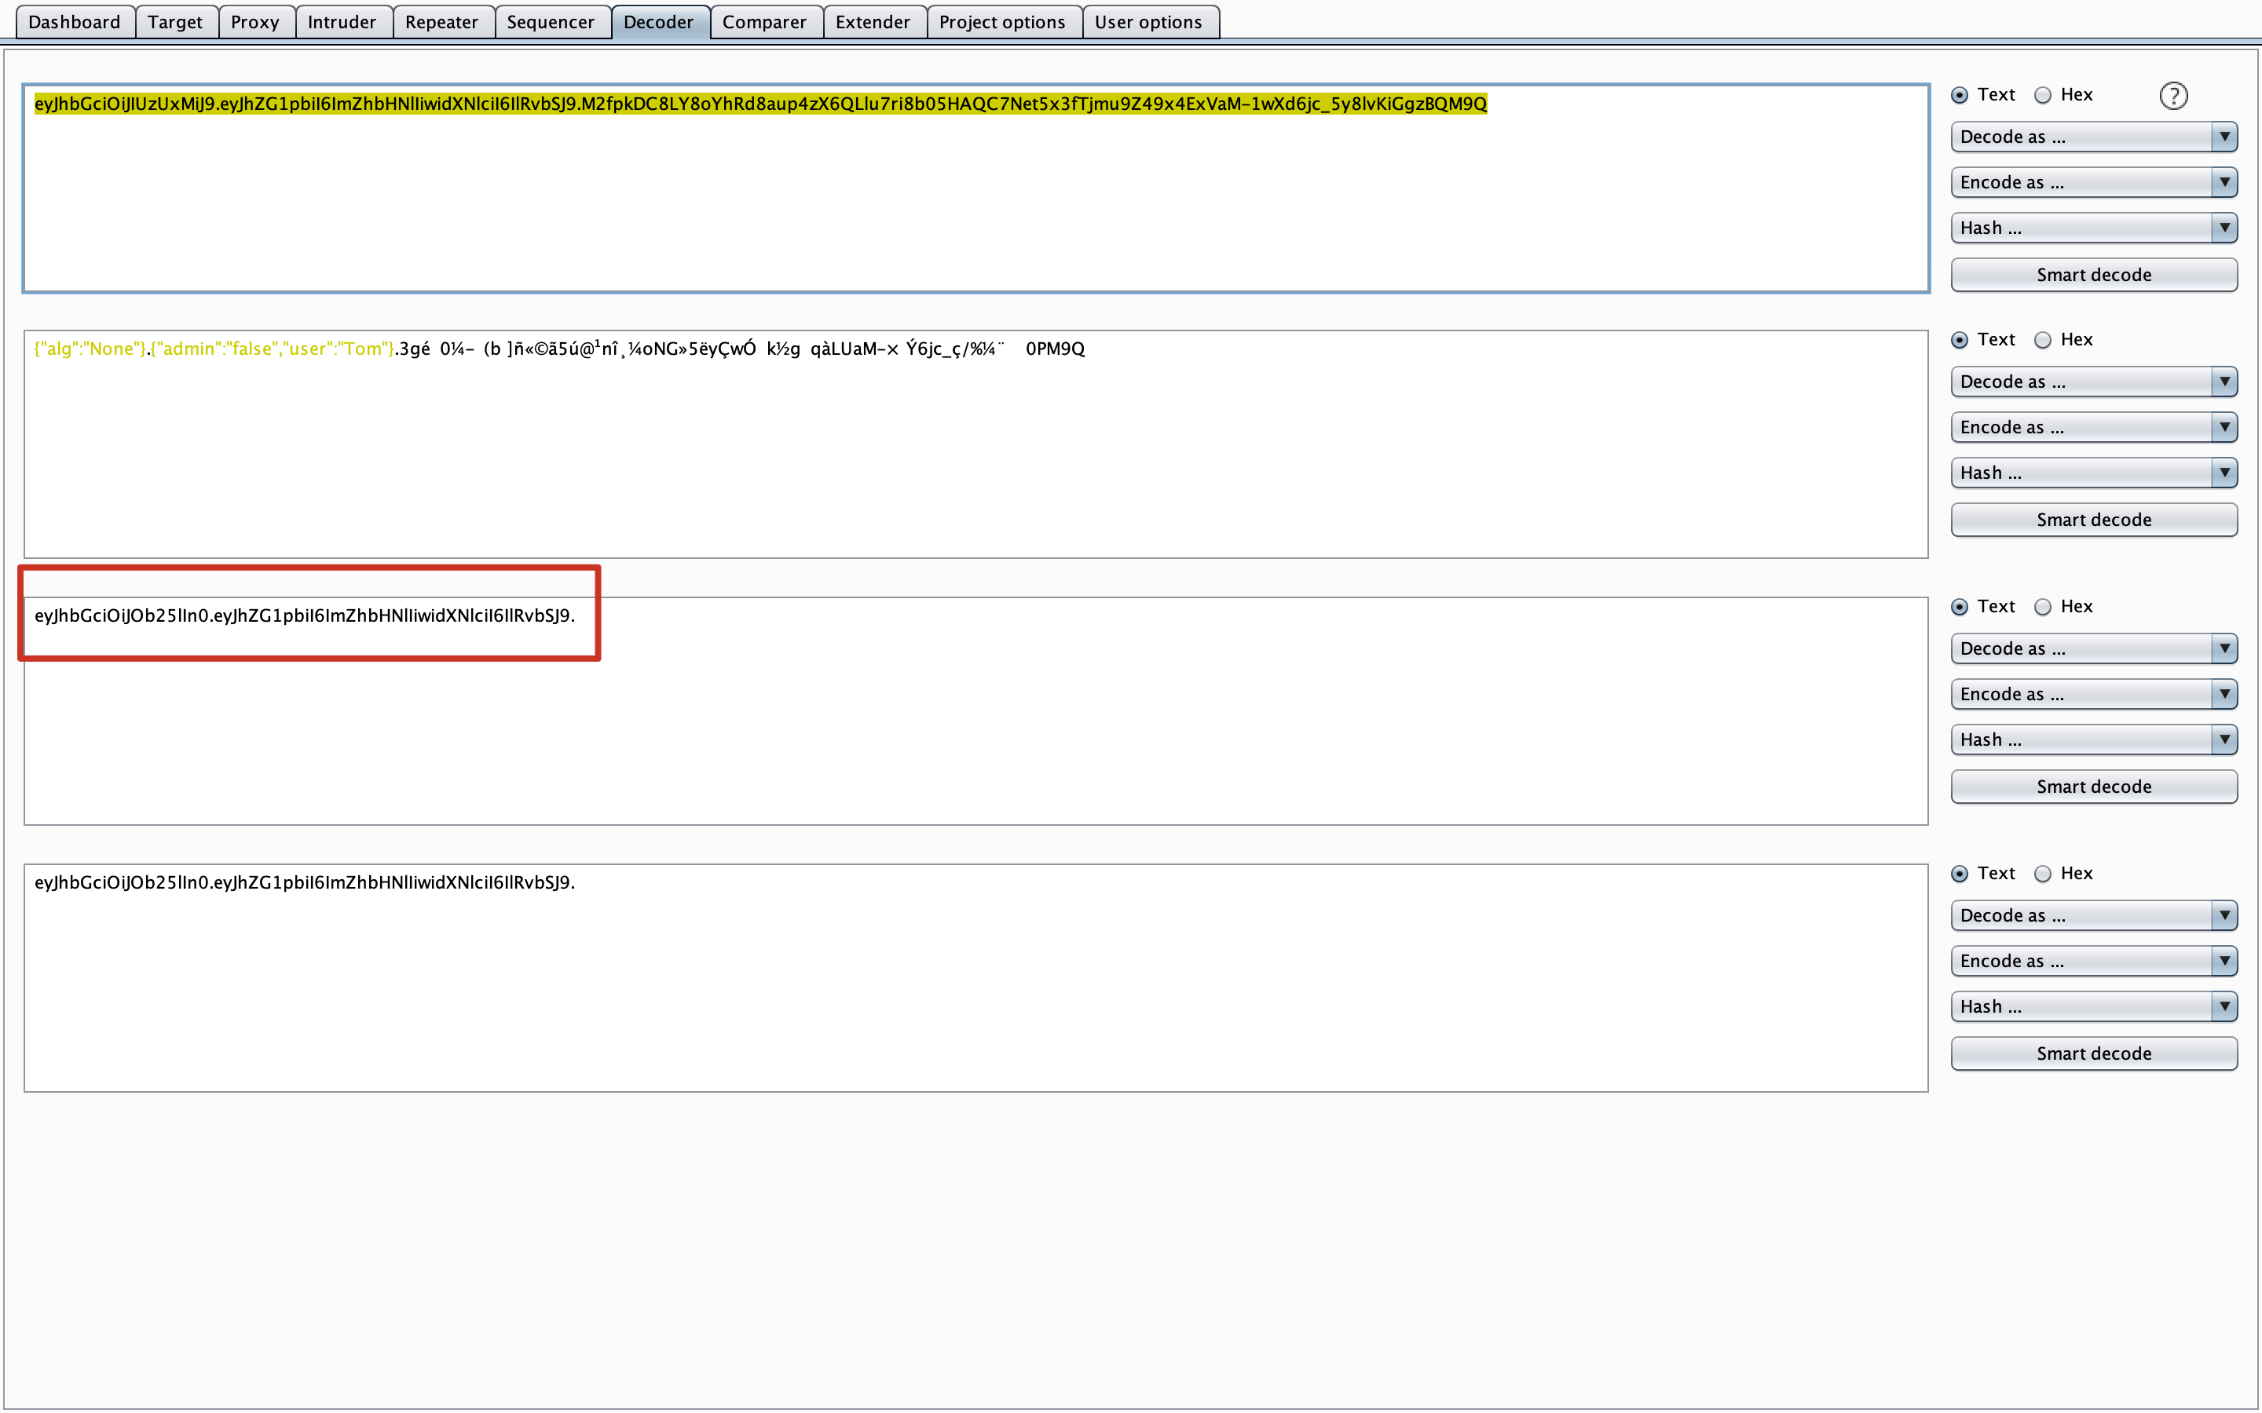This screenshot has height=1413, width=2262.
Task: Open fourth row's Decode as dropdown
Action: pos(2093,916)
